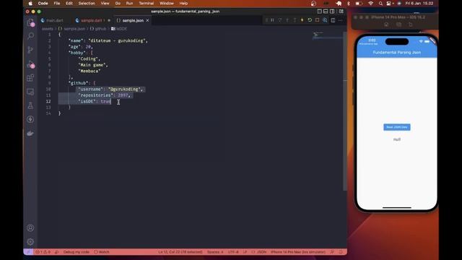Screen dimensions: 462x260
Task: Switch to the sample.dart tab
Action: point(92,20)
